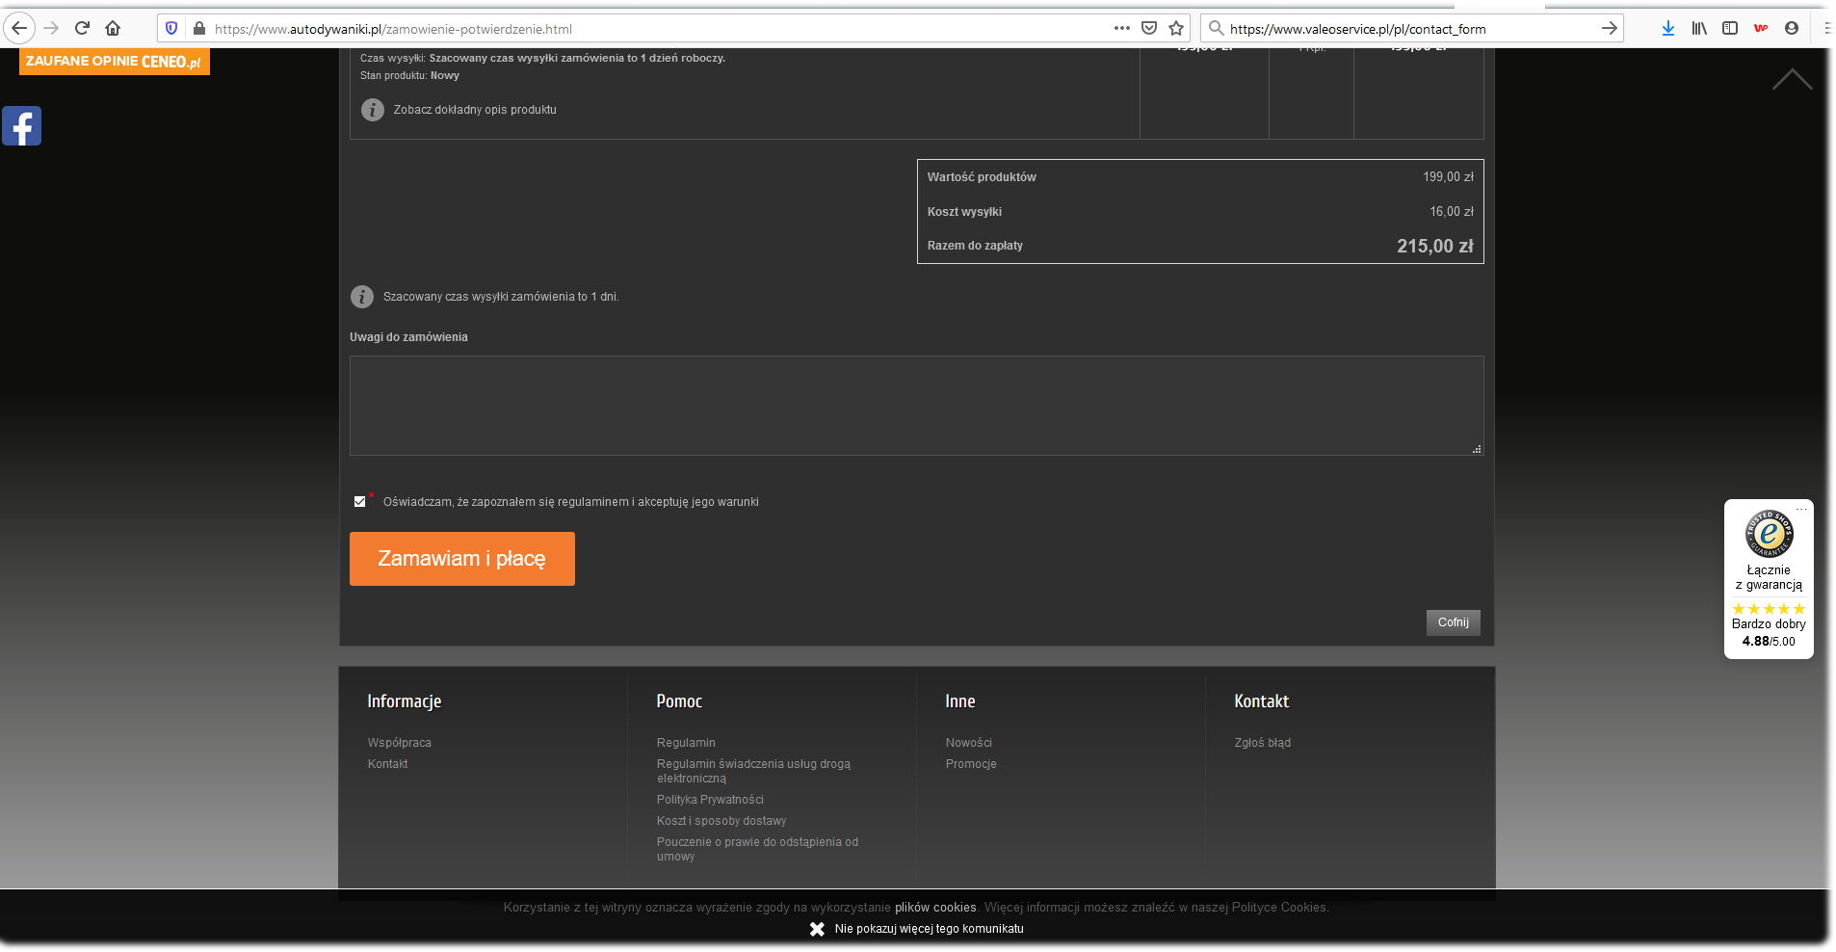Focus the Uwagi do zamówienia text area

click(916, 406)
